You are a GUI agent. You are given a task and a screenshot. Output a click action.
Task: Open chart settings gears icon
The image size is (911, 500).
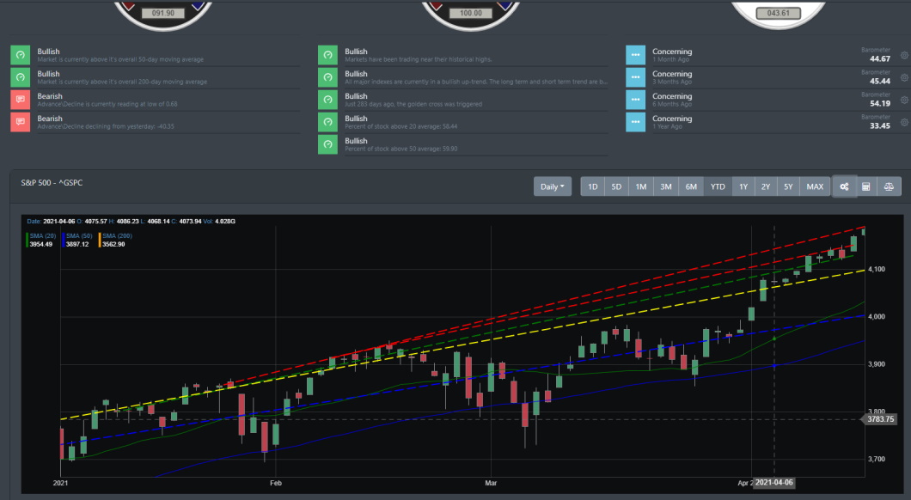coord(845,186)
